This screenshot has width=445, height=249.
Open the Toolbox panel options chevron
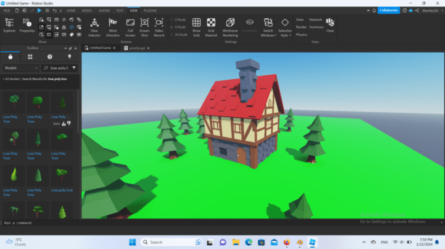pyautogui.click(x=65, y=48)
